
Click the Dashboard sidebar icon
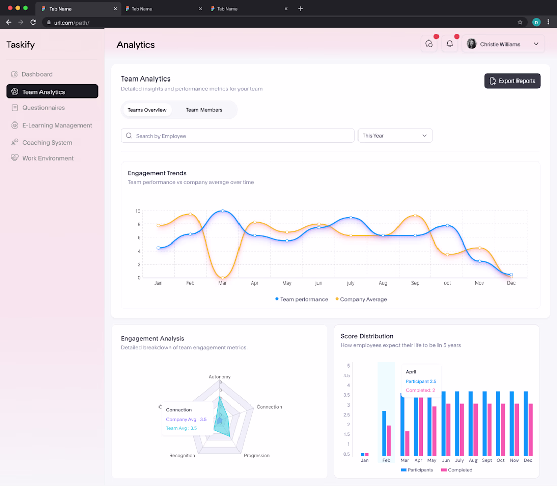point(14,74)
